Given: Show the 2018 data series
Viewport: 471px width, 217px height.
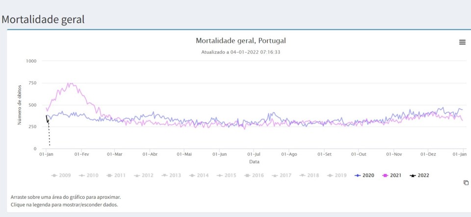Looking at the screenshot, I should [309, 175].
